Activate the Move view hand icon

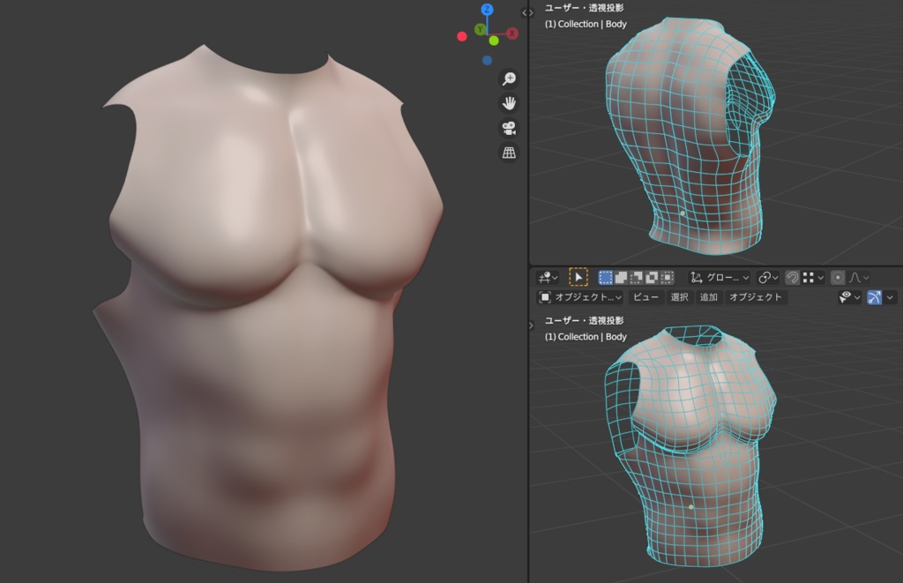tap(507, 103)
